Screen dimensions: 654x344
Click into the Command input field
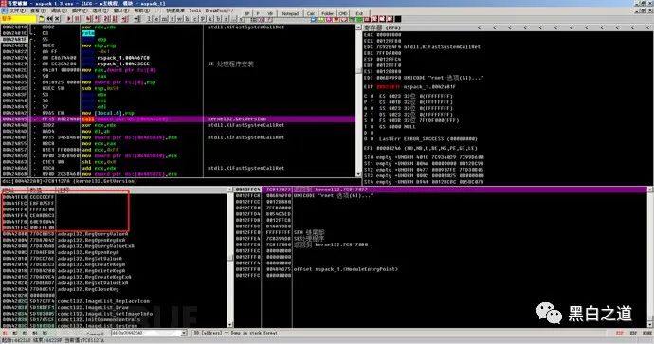(146, 333)
